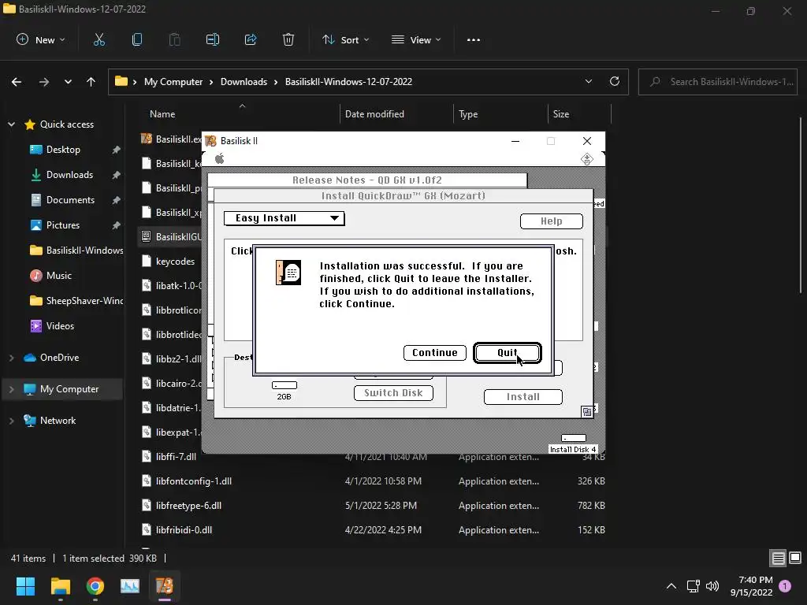Open Documents in Quick access

click(70, 200)
